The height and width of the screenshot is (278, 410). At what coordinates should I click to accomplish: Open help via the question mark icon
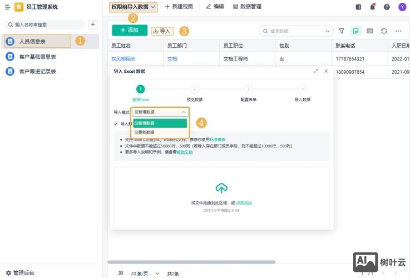point(387,7)
